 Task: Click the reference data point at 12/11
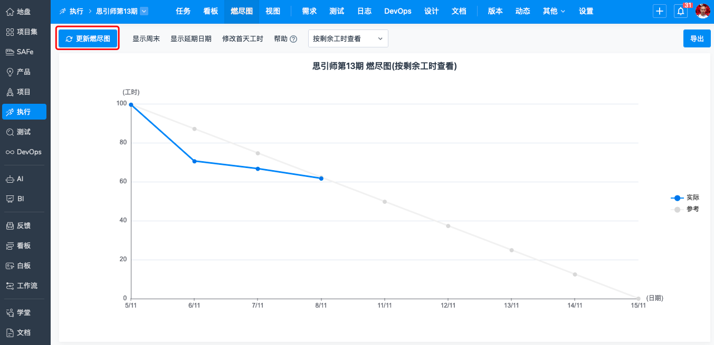448,226
